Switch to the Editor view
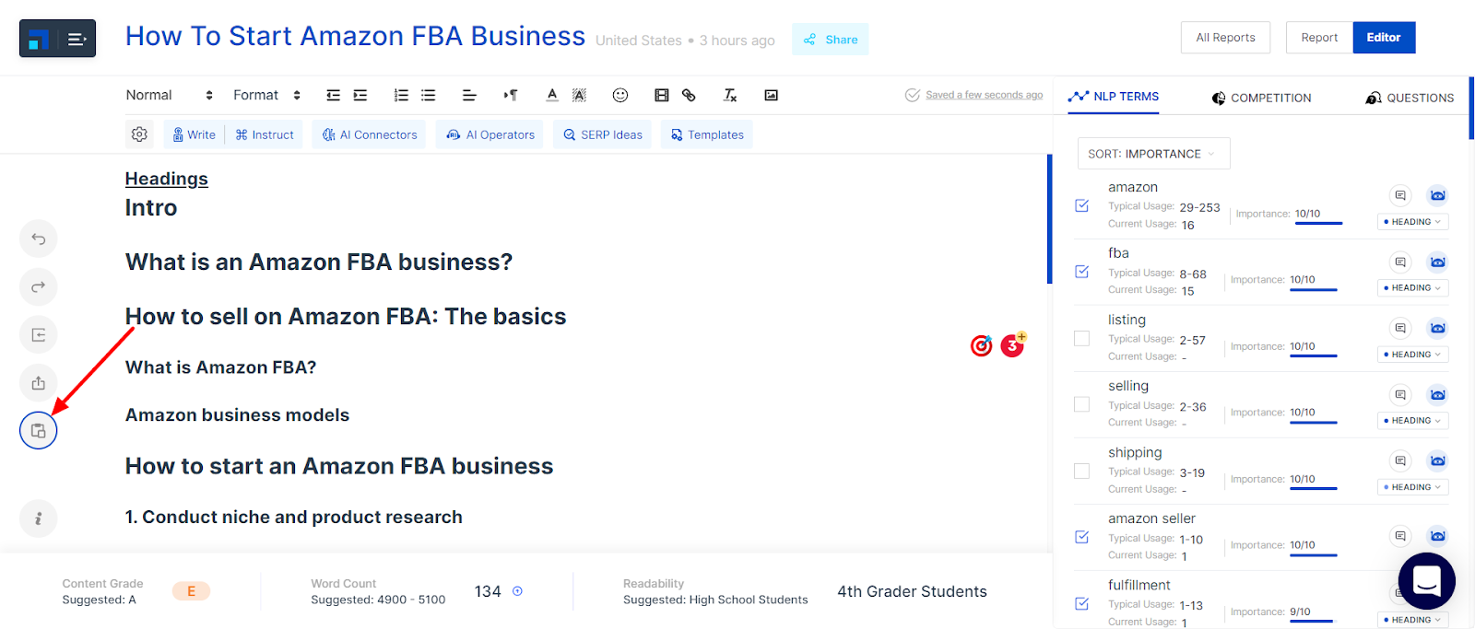The width and height of the screenshot is (1475, 629). [x=1384, y=38]
